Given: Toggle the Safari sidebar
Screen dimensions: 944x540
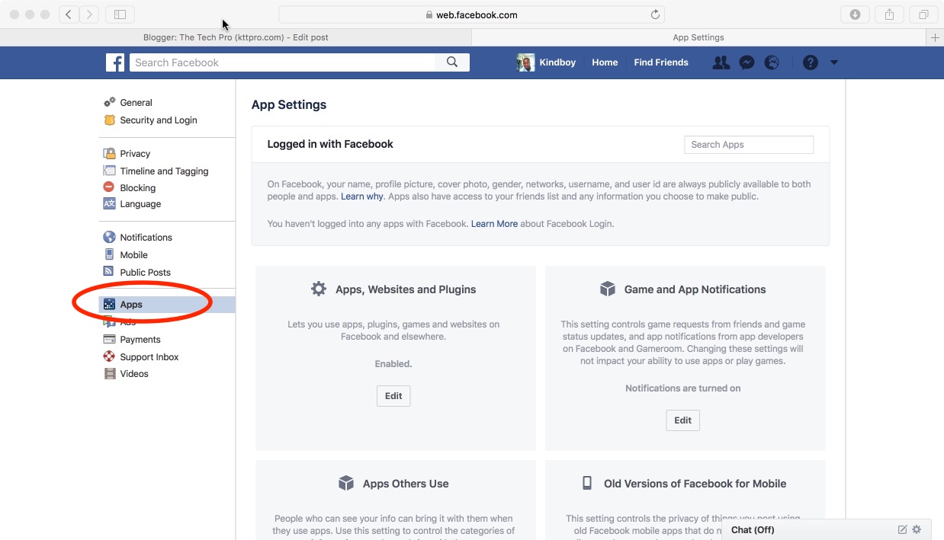Looking at the screenshot, I should tap(120, 14).
